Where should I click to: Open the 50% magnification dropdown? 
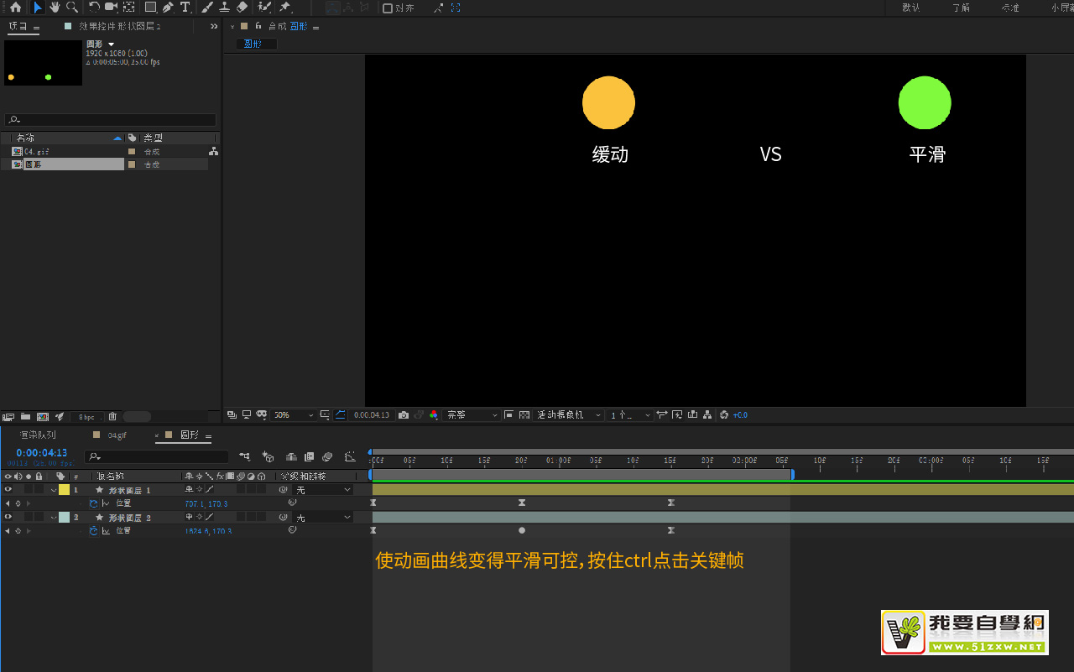pyautogui.click(x=294, y=415)
